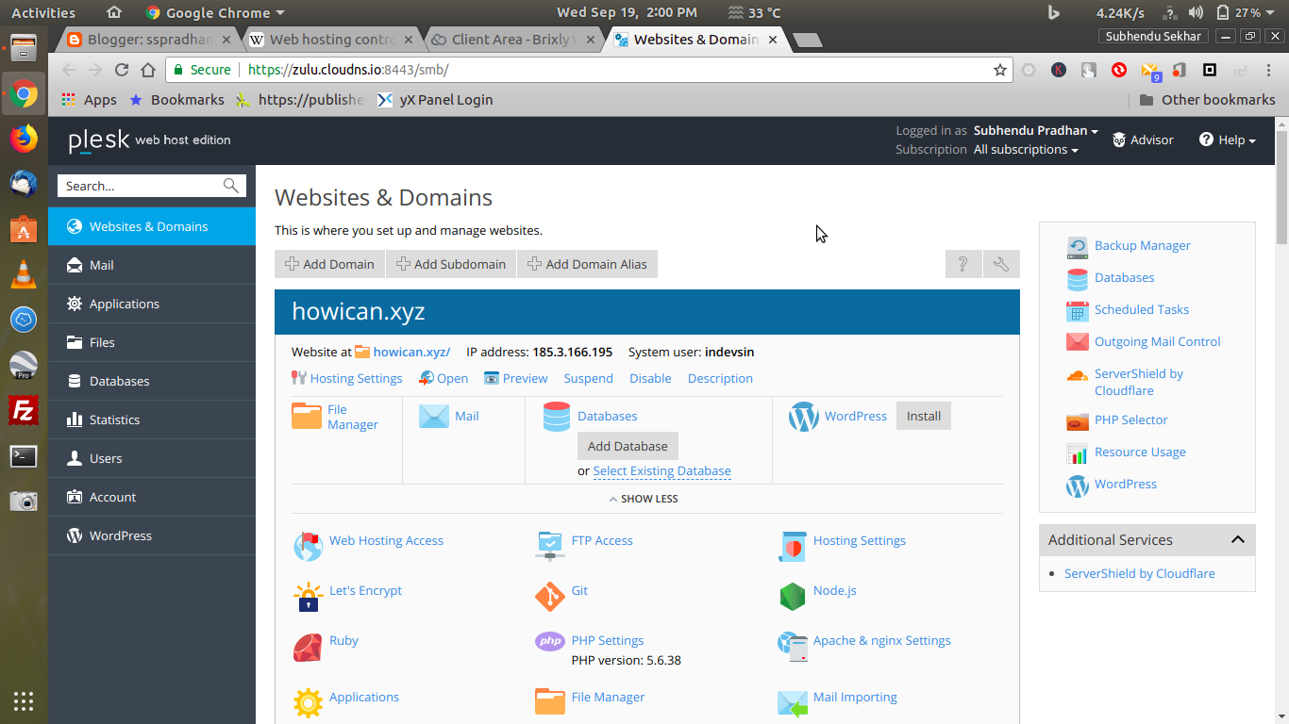The image size is (1289, 724).
Task: Open the Git integration
Action: pos(578,590)
